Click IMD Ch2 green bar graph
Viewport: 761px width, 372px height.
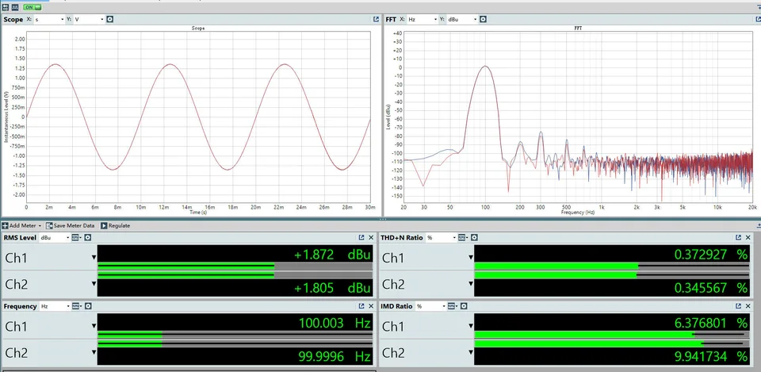pos(587,343)
